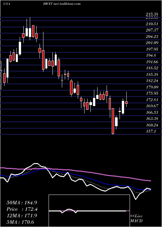Viewport: 162px width, 227px height.
Task: Click inside the MACD indicator box
Action: pos(89,211)
